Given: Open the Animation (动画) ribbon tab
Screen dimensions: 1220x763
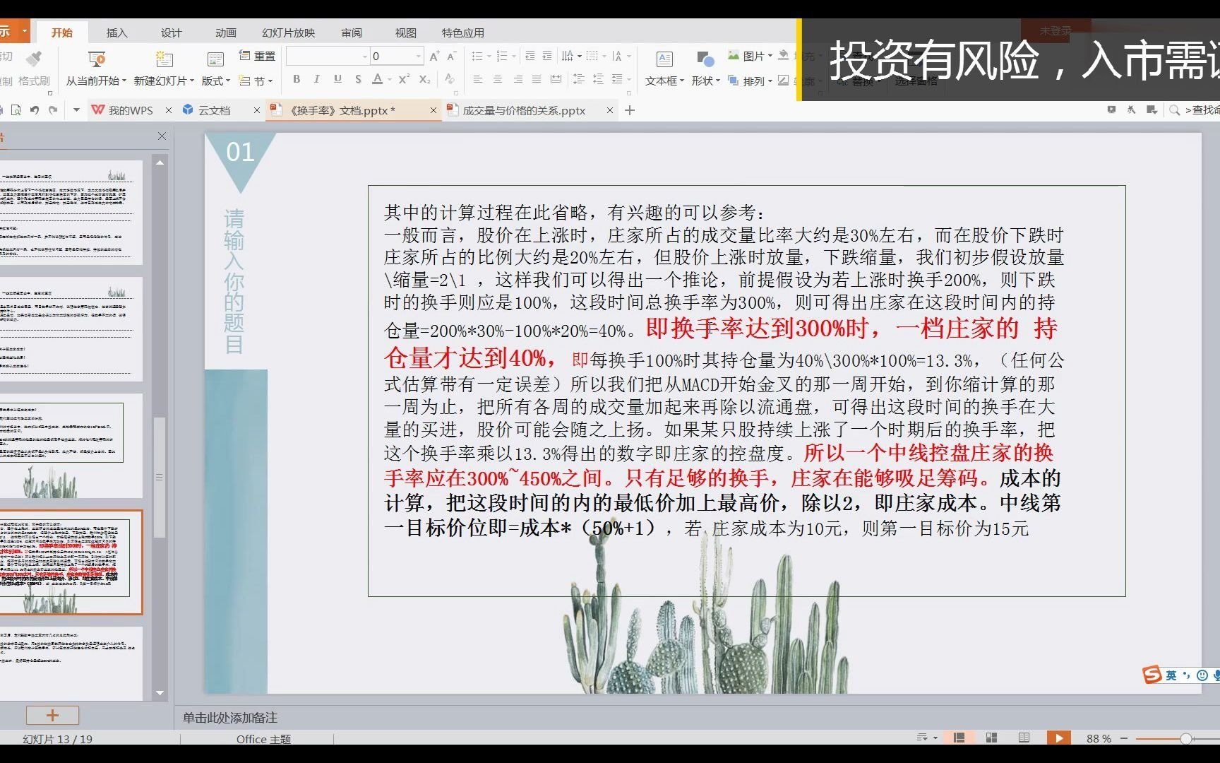Looking at the screenshot, I should (x=225, y=32).
